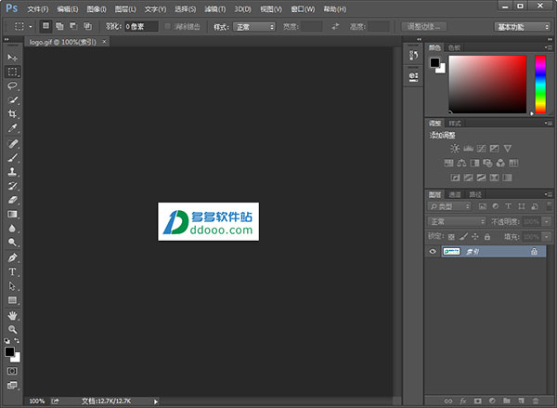Select the Horizontal Type tool
The image size is (557, 408).
point(12,271)
